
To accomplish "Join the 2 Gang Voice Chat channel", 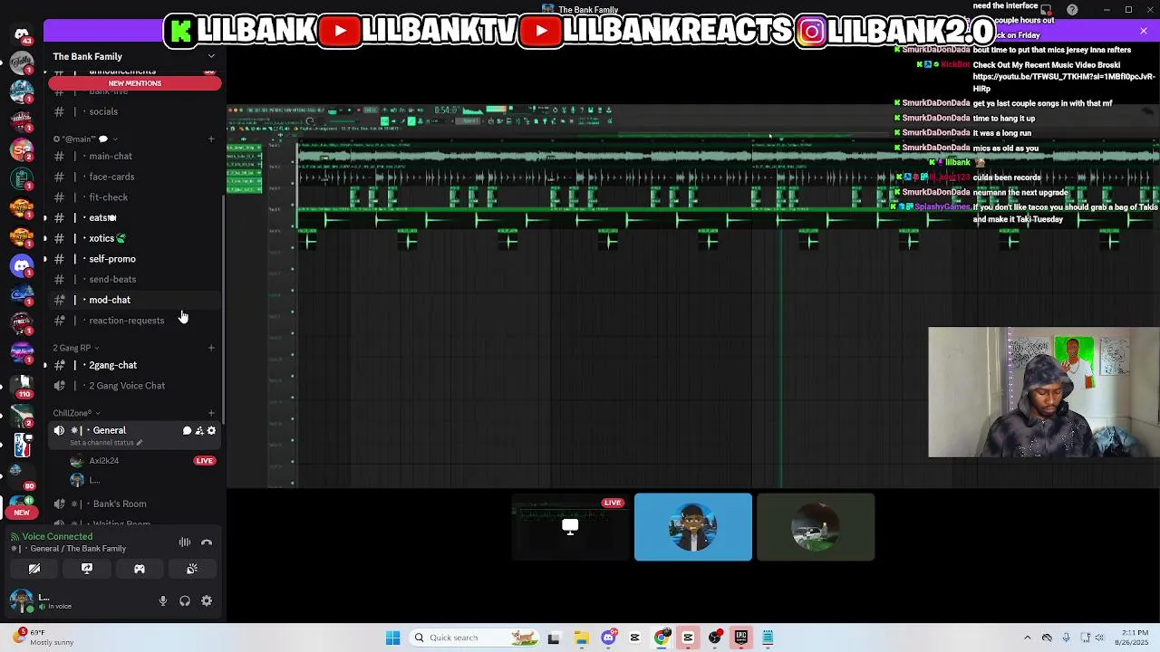I will 135,386.
